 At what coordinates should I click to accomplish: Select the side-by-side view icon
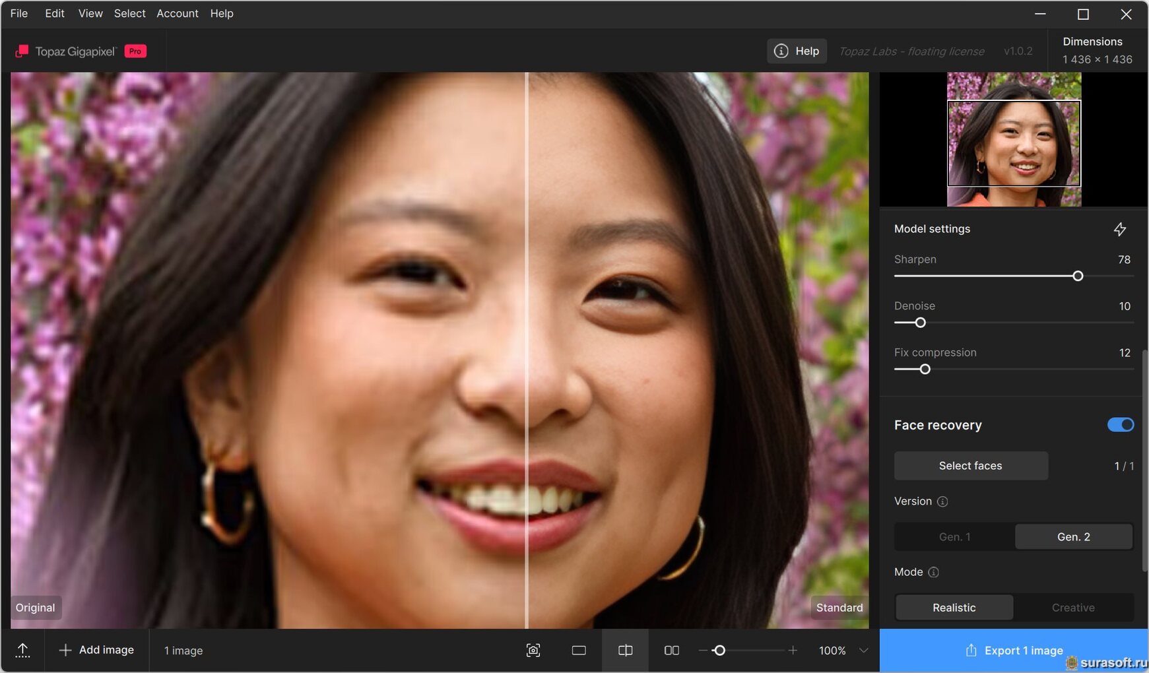671,651
